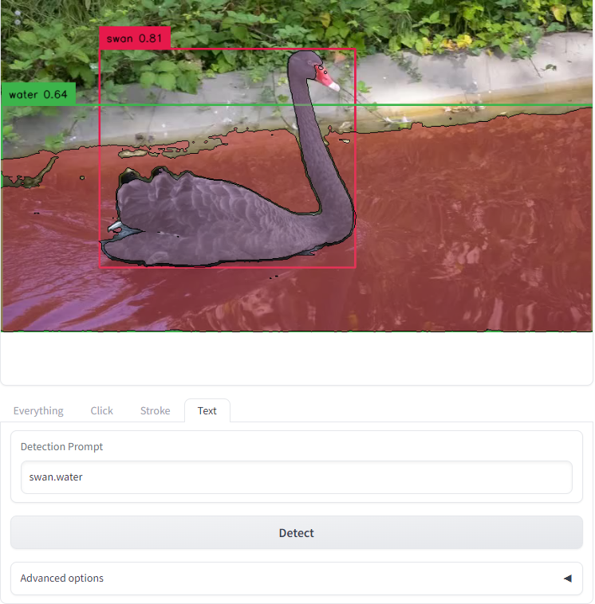
Task: Click the blank area below the image
Action: [296, 359]
